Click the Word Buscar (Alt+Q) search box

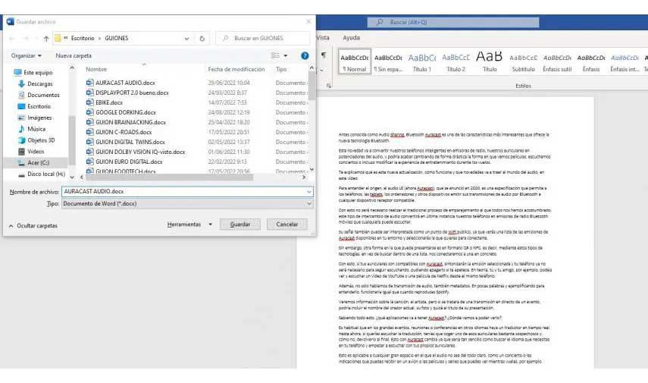[x=453, y=22]
